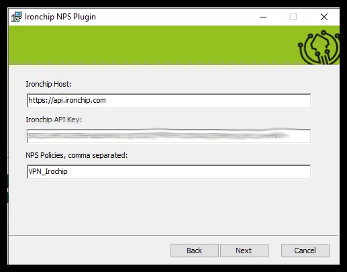Image resolution: width=347 pixels, height=272 pixels.
Task: Click the installer icon in title bar
Action: 16,17
